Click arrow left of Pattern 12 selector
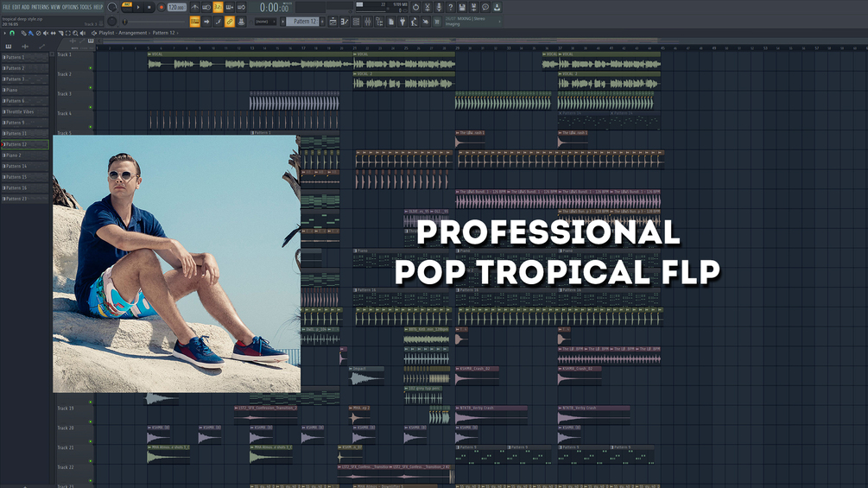The image size is (868, 488). [x=282, y=22]
